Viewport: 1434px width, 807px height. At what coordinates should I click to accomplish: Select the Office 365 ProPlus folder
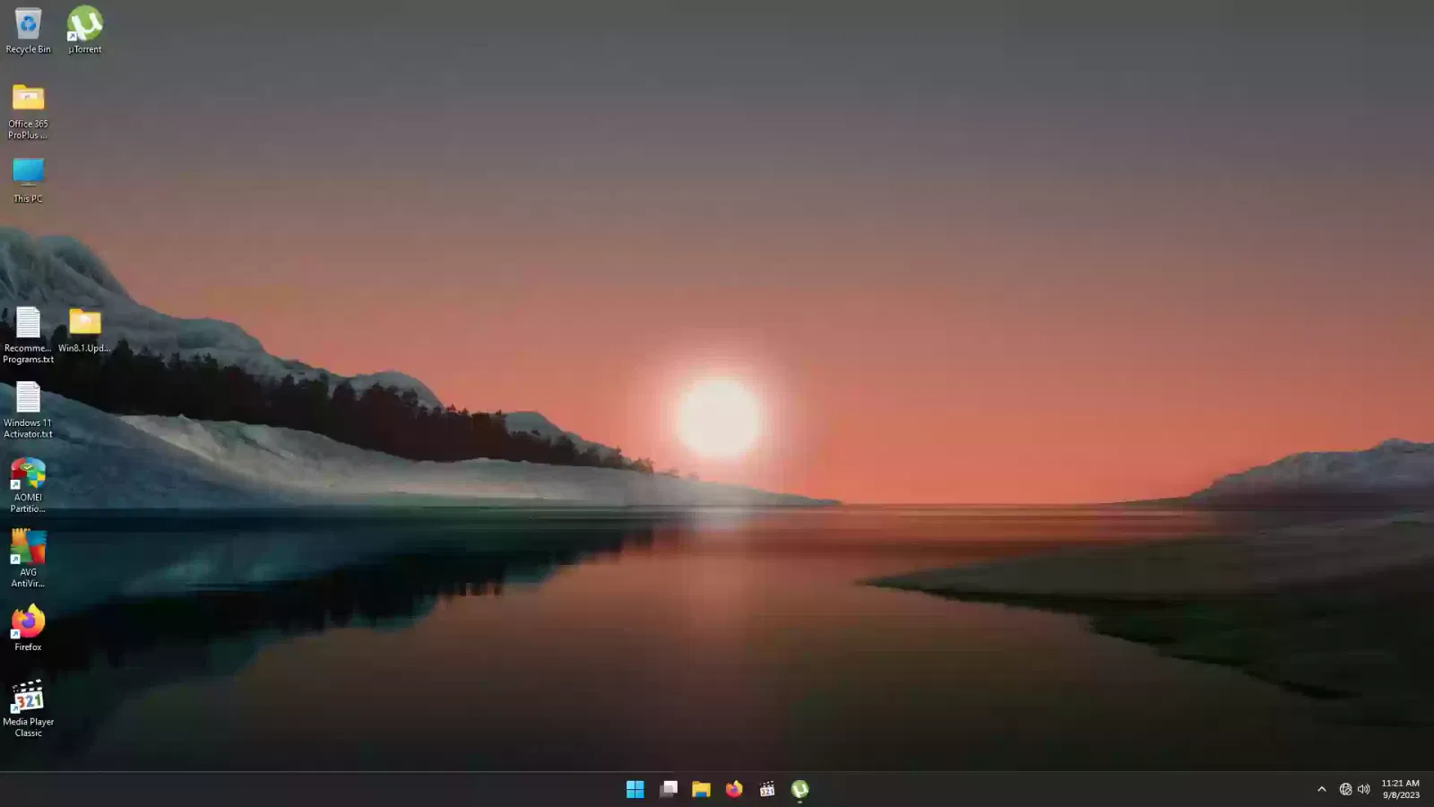point(28,111)
